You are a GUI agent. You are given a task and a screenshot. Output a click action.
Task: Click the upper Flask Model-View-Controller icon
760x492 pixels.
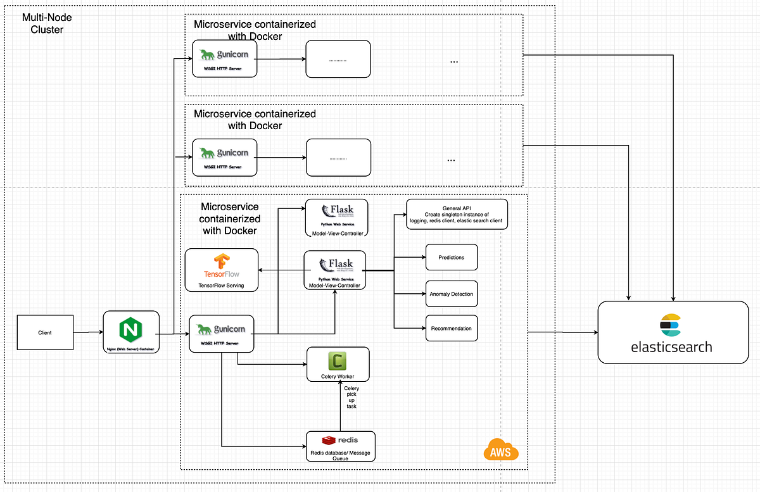[336, 212]
